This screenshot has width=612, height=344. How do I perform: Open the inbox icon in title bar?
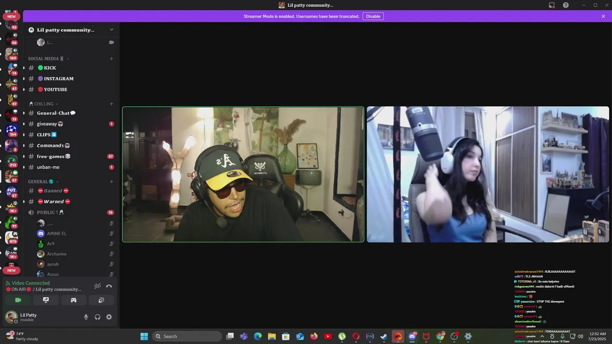click(552, 5)
